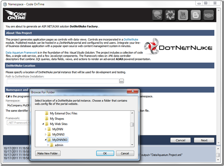Click the Namespace input field
224x166 pixels.
pyautogui.click(x=18, y=105)
